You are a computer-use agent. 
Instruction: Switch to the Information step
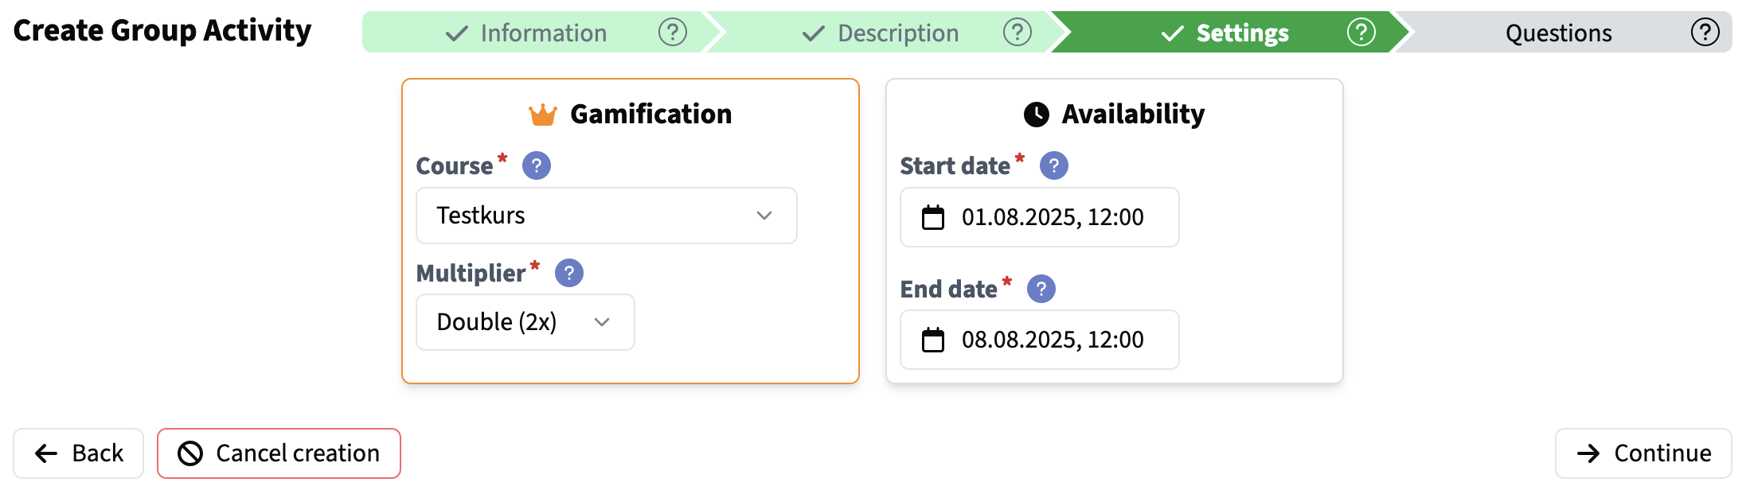[x=542, y=33]
